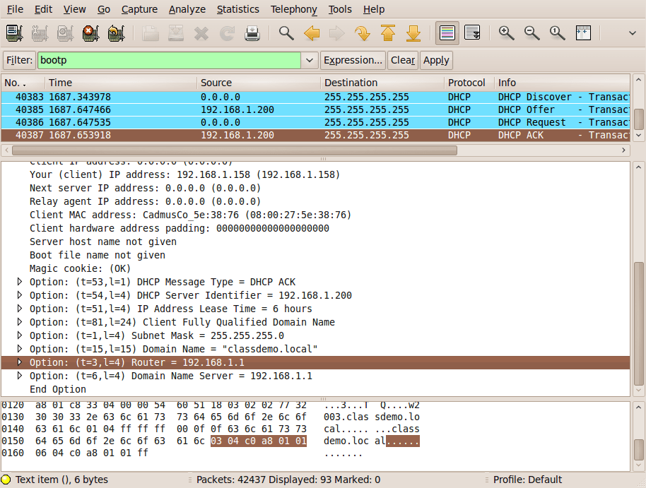Sort by Protocol column header
646x488 pixels.
pos(469,83)
